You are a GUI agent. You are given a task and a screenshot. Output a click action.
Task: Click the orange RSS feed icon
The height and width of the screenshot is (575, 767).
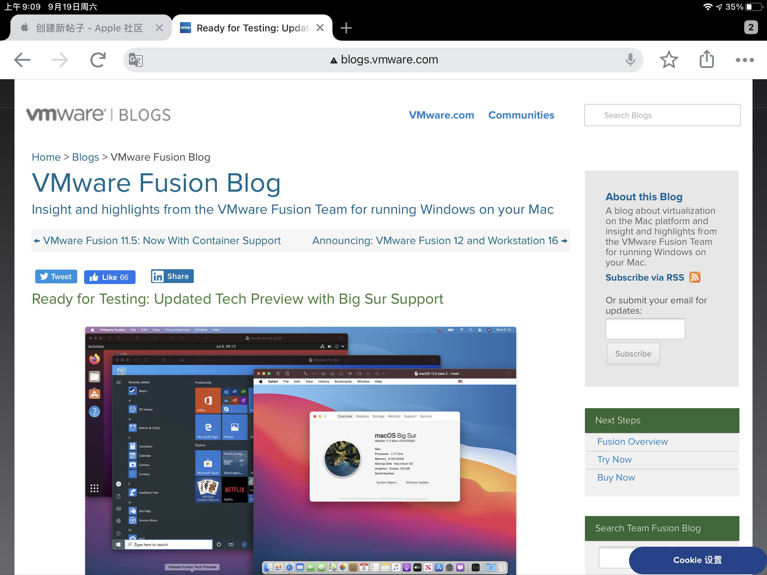pyautogui.click(x=695, y=277)
